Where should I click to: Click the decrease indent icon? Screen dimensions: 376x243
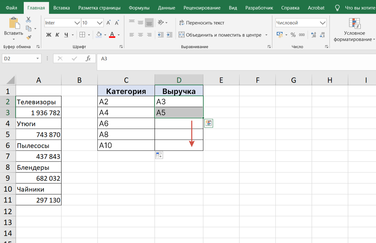pos(161,35)
